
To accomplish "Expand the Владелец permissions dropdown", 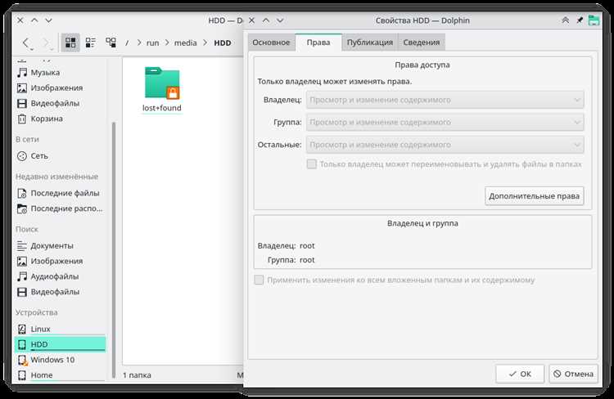I will pyautogui.click(x=445, y=101).
